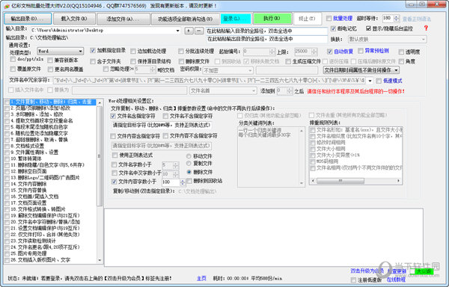Click the red question mark help icon
The image size is (449, 287).
tap(426, 28)
